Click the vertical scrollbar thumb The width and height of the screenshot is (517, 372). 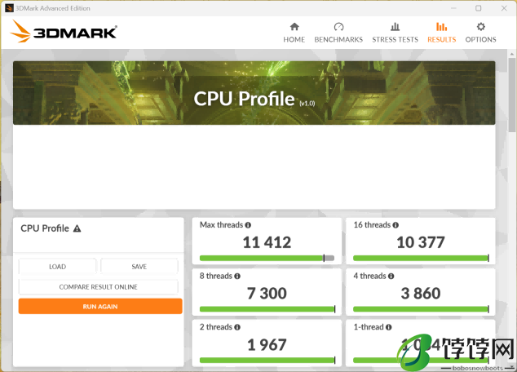click(512, 95)
